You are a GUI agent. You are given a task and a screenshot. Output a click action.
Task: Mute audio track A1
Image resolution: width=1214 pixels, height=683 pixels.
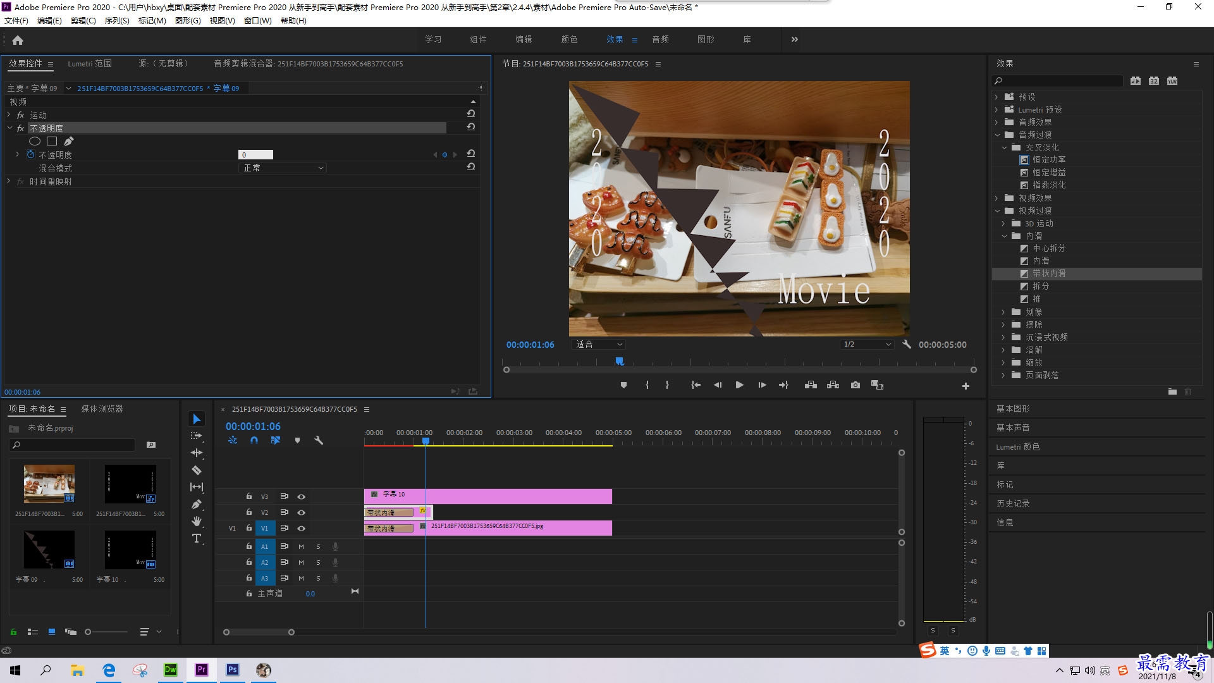pyautogui.click(x=301, y=546)
